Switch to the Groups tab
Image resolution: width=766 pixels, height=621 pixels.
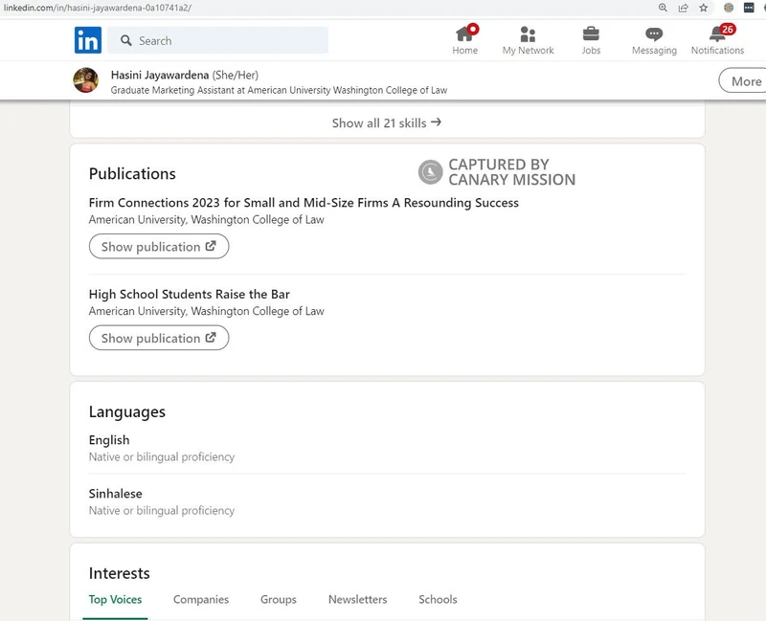pyautogui.click(x=279, y=600)
